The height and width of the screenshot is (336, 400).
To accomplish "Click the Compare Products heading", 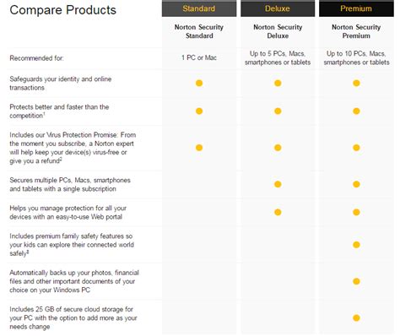I will click(x=62, y=10).
